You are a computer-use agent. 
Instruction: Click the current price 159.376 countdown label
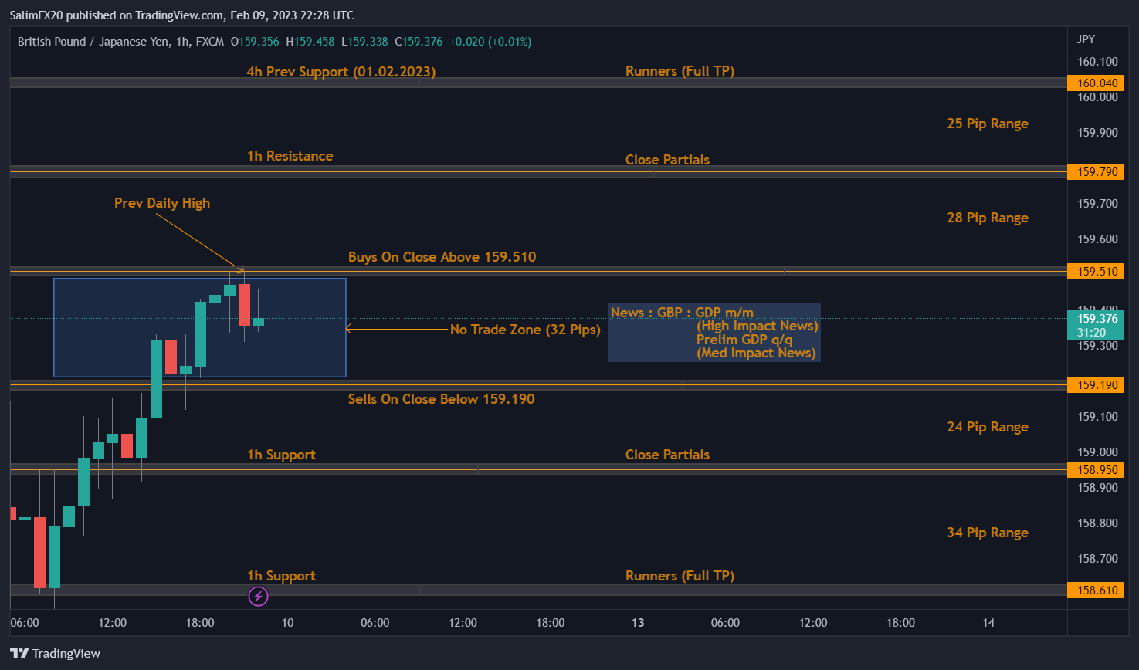click(1096, 325)
